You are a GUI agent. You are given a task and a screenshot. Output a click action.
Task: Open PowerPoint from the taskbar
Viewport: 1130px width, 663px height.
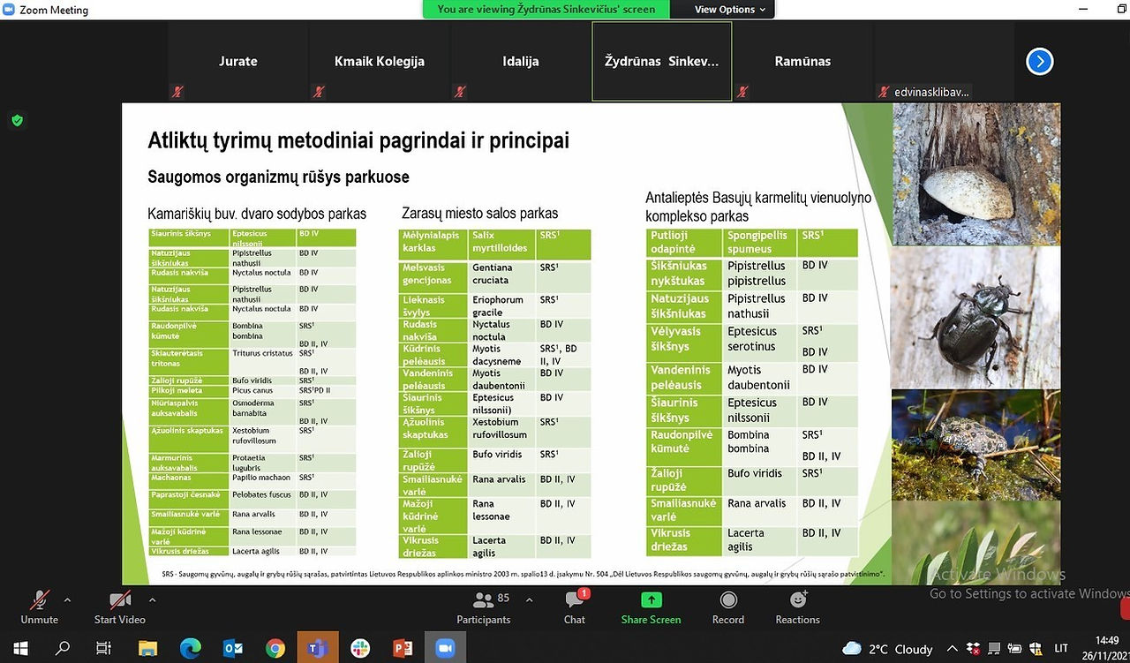click(403, 649)
